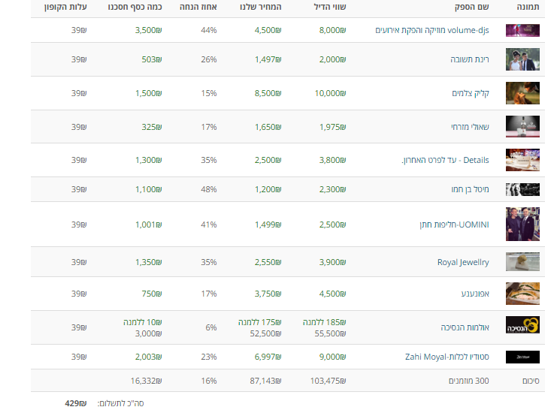Select the 52,500₪ hall price
Viewport: 560px width, 410px height.
[x=265, y=333]
